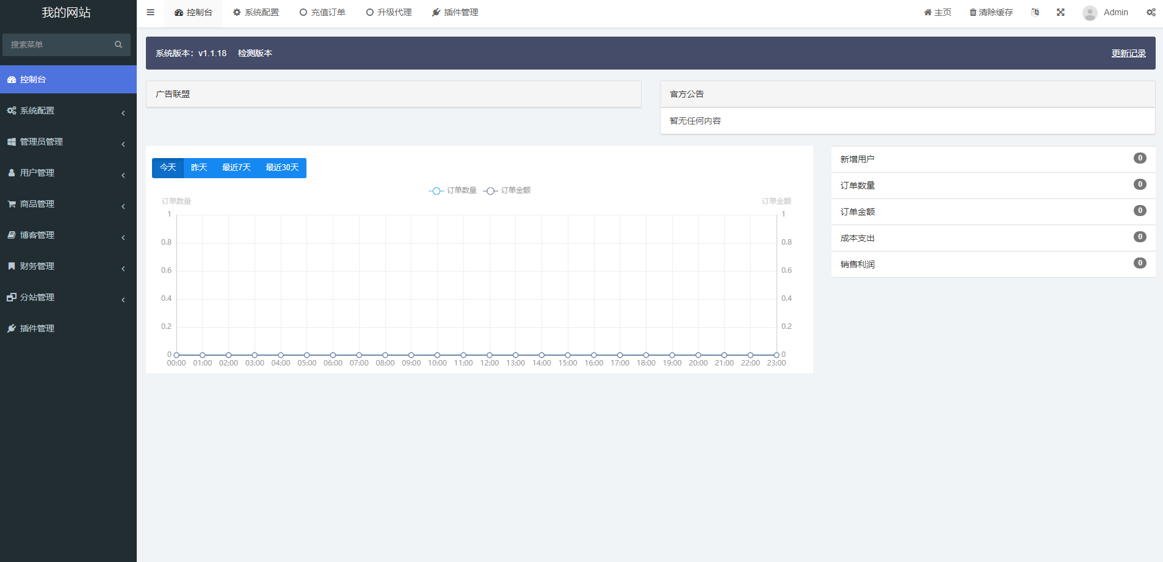Expand the 系统配置 sidebar menu
This screenshot has height=562, width=1163.
click(x=67, y=110)
